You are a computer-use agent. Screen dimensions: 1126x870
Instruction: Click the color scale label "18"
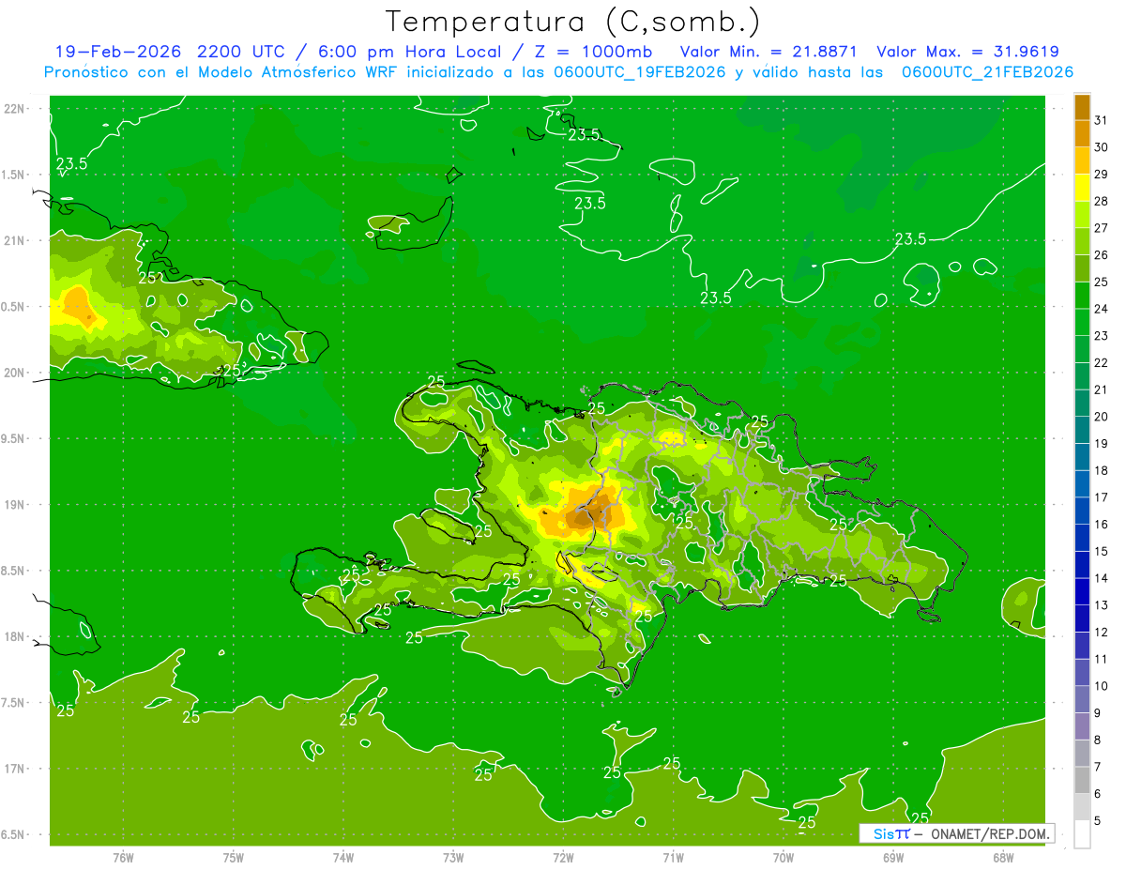(x=1101, y=470)
